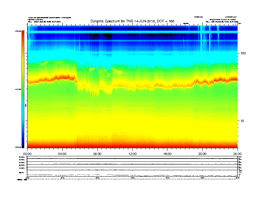Click the large 24:00 time axis label
This screenshot has height=198, width=256.
[237, 154]
